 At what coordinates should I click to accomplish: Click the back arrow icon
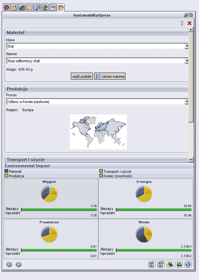[9, 264]
